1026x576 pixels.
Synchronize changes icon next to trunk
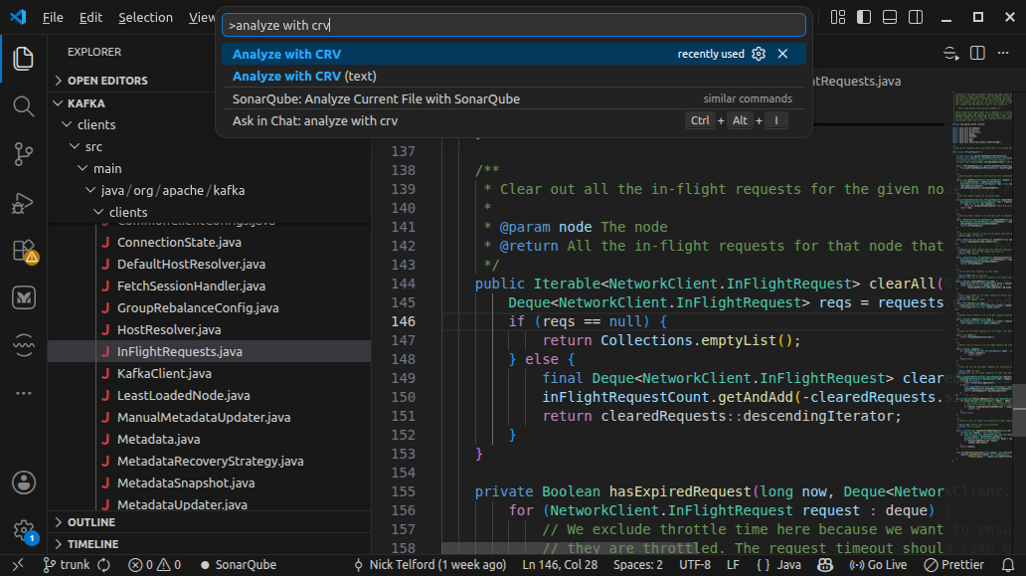click(104, 565)
